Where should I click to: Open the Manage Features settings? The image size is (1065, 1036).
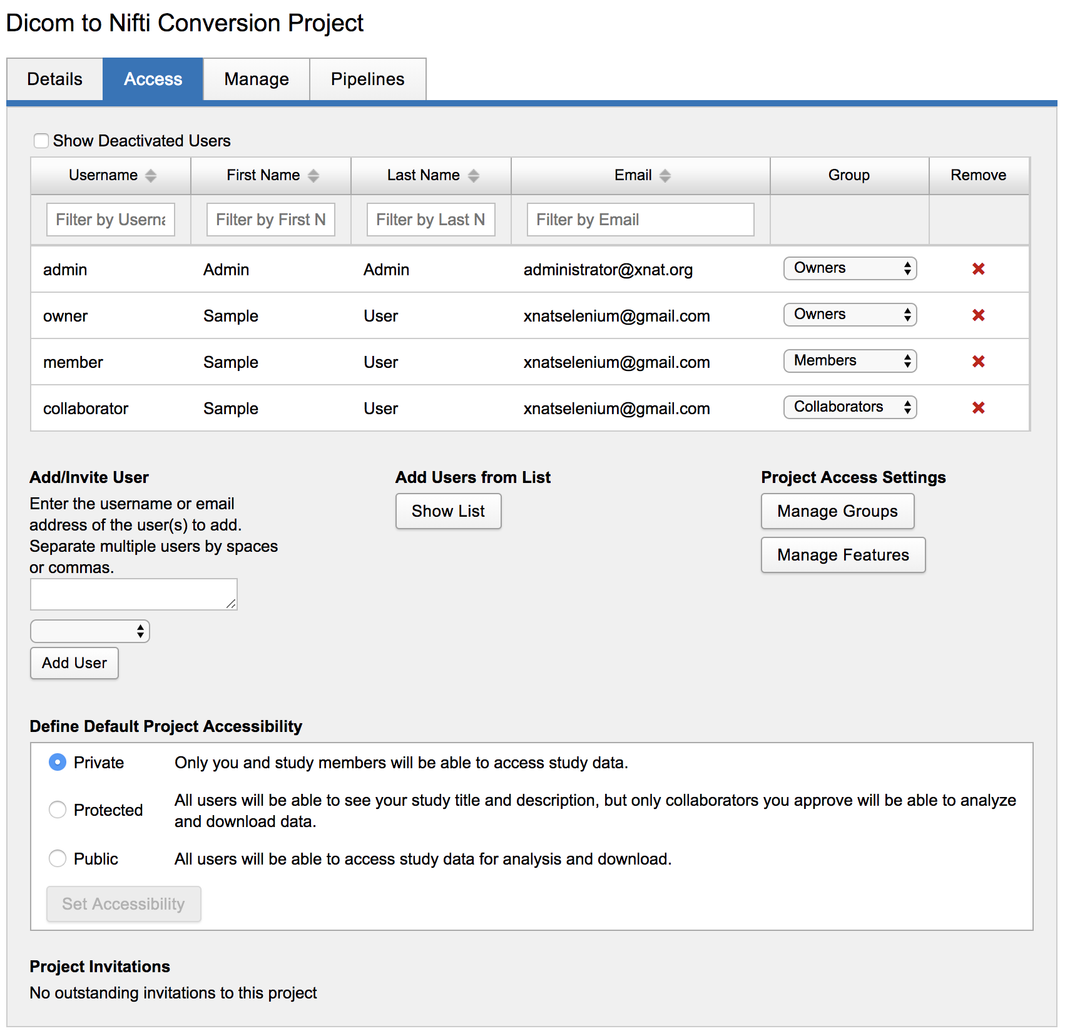point(843,555)
